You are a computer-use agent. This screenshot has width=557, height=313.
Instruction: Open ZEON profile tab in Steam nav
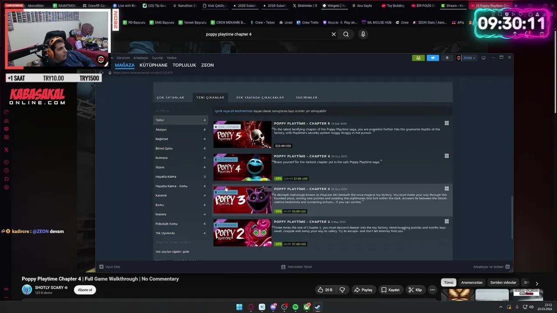pyautogui.click(x=208, y=65)
